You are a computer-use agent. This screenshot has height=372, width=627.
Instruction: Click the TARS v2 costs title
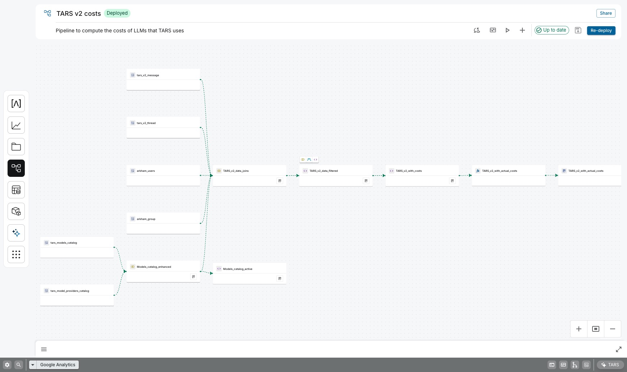point(79,13)
